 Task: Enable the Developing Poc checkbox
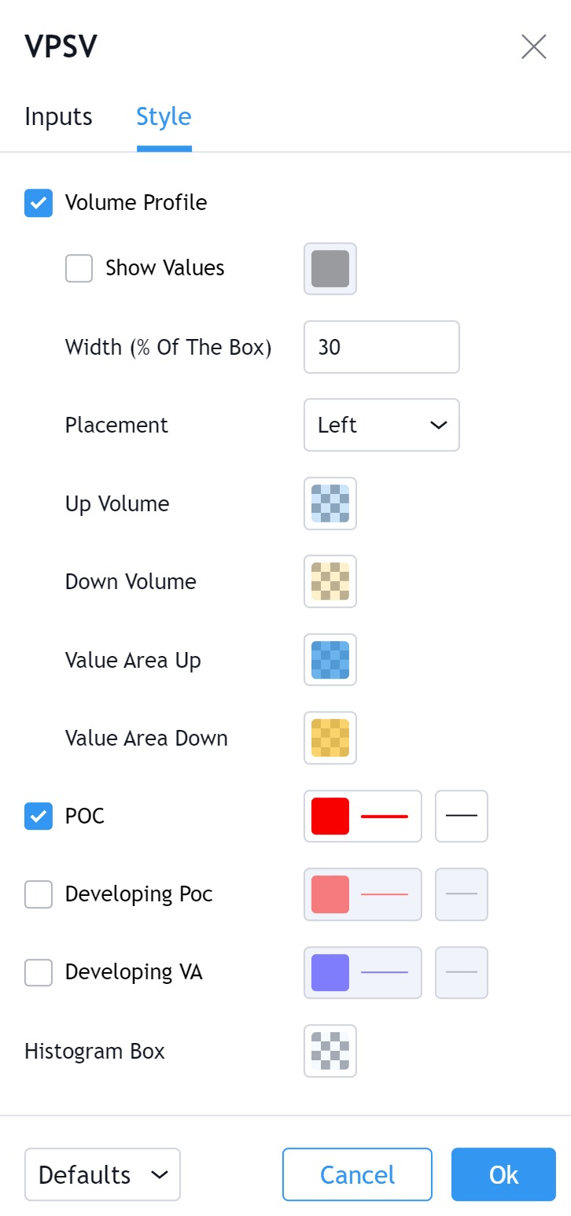39,894
